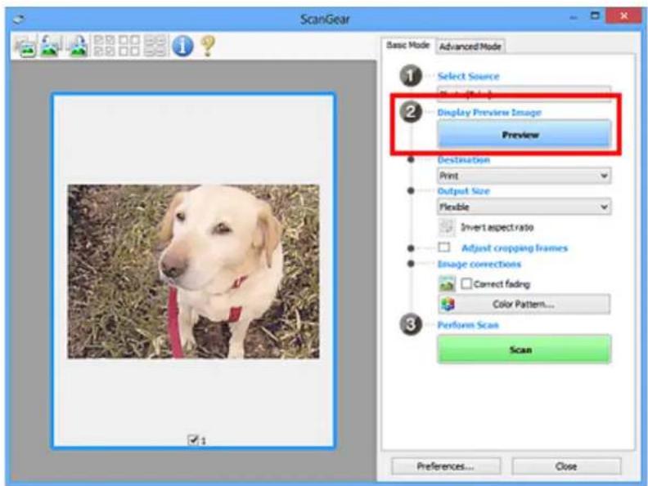Click the Select Source heading text

click(468, 76)
